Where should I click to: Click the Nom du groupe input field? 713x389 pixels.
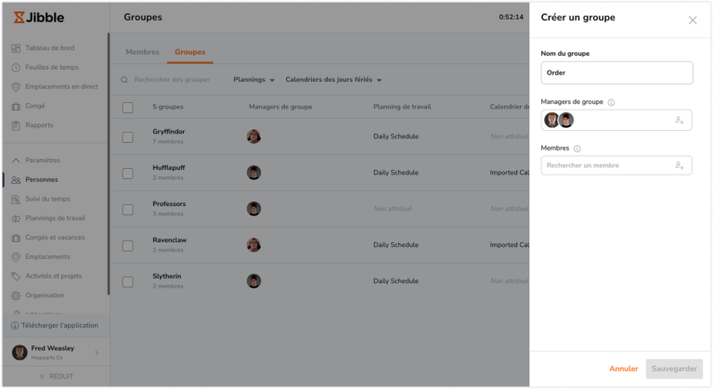click(x=616, y=72)
